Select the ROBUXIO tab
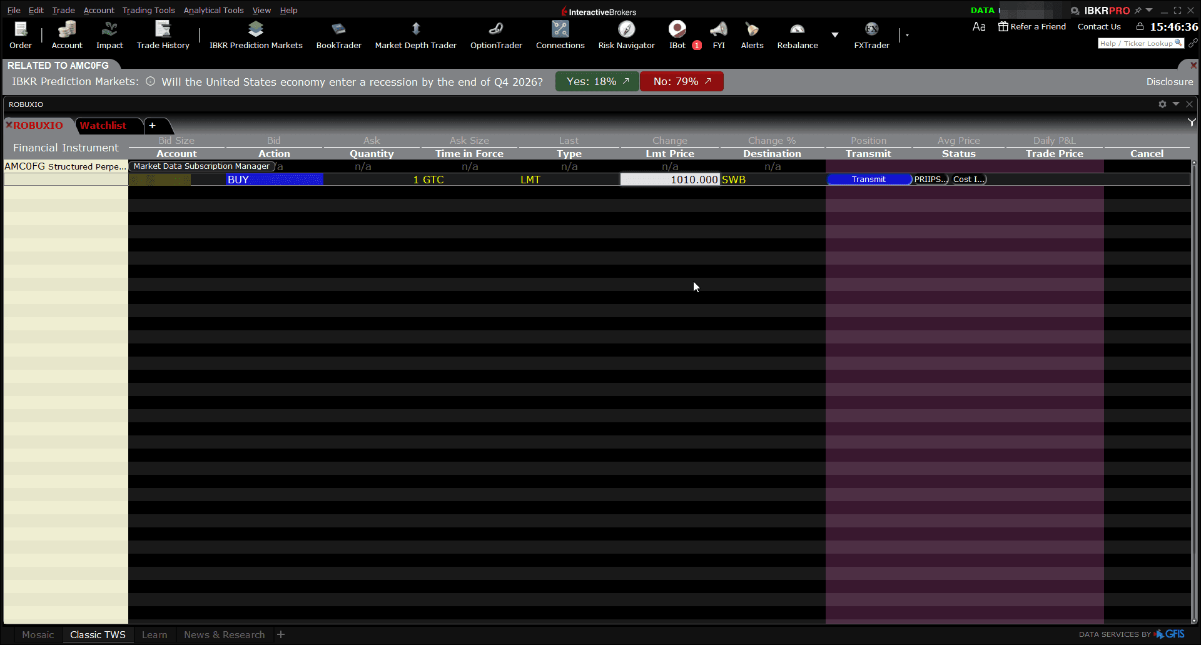The height and width of the screenshot is (645, 1201). pos(38,126)
